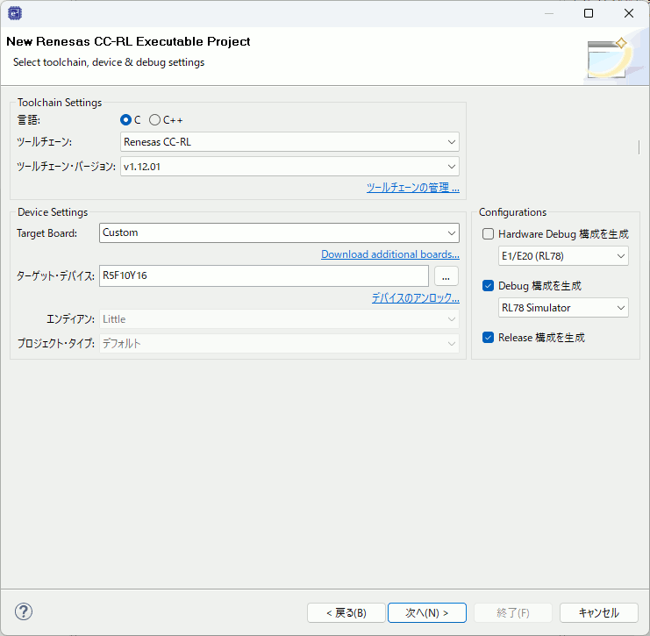
Task: Click the デバイスのアンロック link
Action: click(x=416, y=297)
